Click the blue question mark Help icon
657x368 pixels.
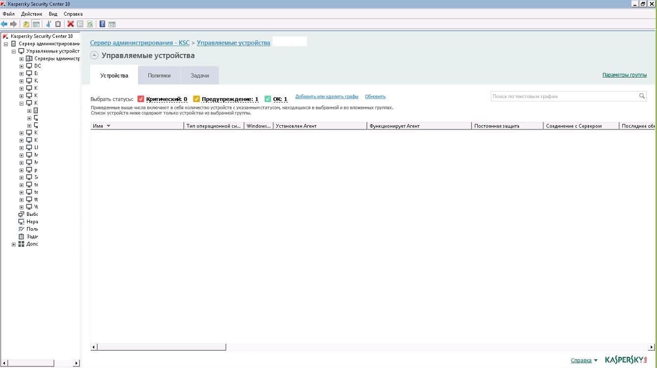(102, 24)
